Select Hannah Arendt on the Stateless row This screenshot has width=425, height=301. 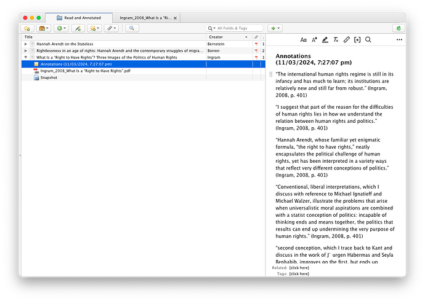point(143,44)
